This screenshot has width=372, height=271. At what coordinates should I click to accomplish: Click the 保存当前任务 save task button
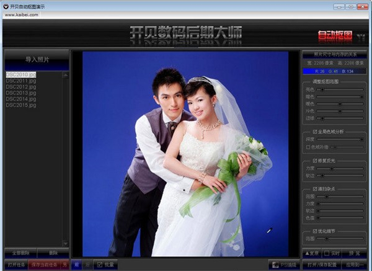tap(45, 265)
